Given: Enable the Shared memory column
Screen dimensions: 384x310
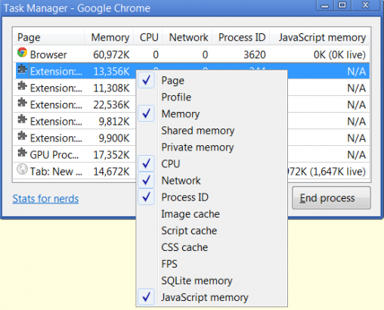Looking at the screenshot, I should [x=198, y=131].
